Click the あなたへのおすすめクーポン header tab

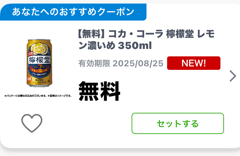73,12
